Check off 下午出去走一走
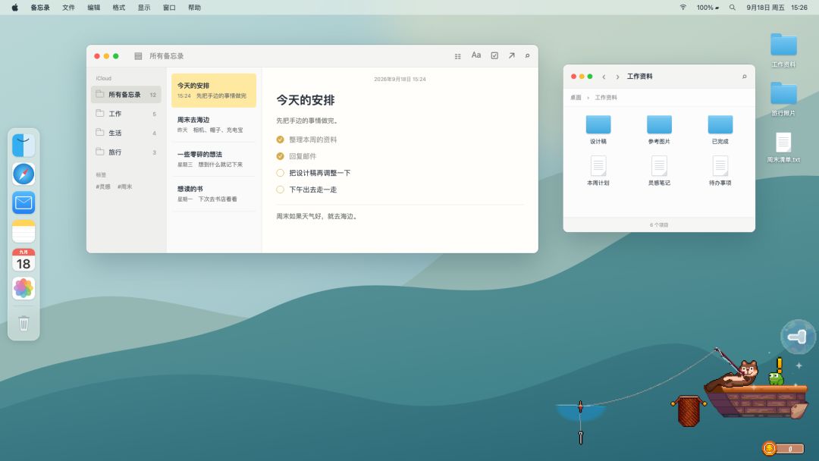 (280, 190)
